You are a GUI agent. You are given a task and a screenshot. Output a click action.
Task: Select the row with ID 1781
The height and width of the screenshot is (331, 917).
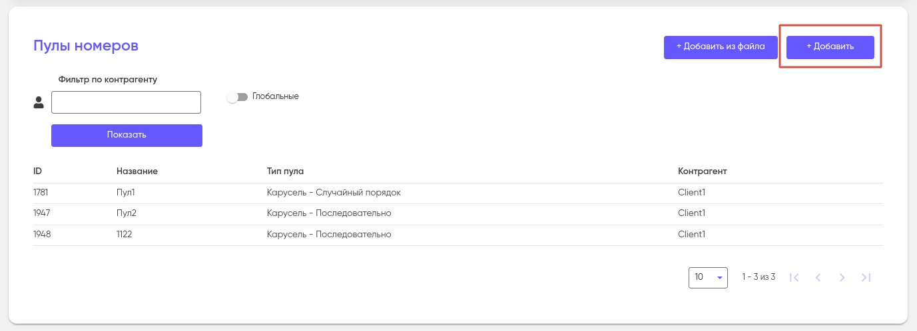pos(42,193)
